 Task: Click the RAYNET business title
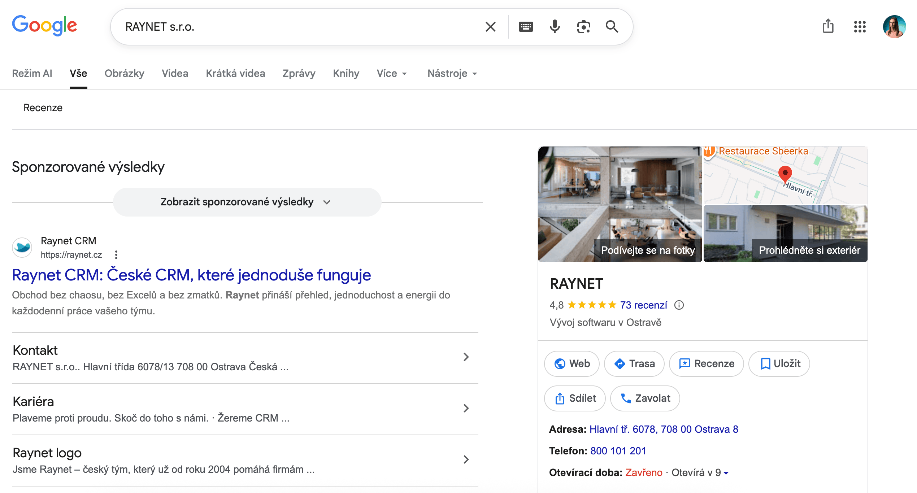tap(576, 284)
